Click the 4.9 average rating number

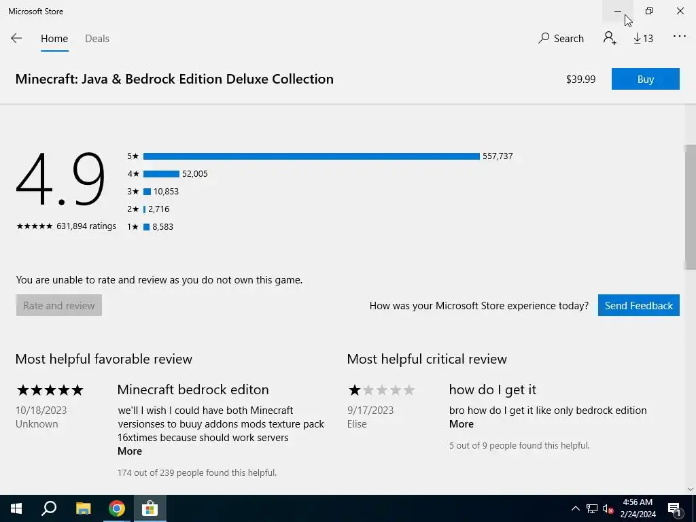point(60,179)
